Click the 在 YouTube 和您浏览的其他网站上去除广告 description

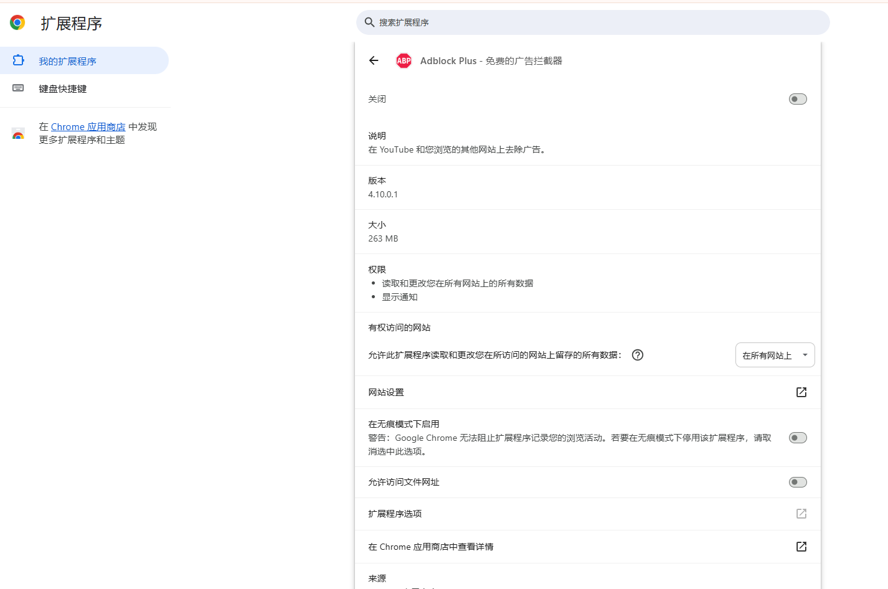pyautogui.click(x=458, y=149)
